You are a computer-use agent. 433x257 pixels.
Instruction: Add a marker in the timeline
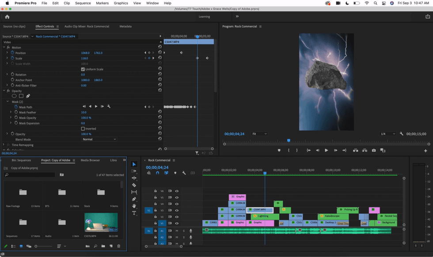[x=175, y=173]
